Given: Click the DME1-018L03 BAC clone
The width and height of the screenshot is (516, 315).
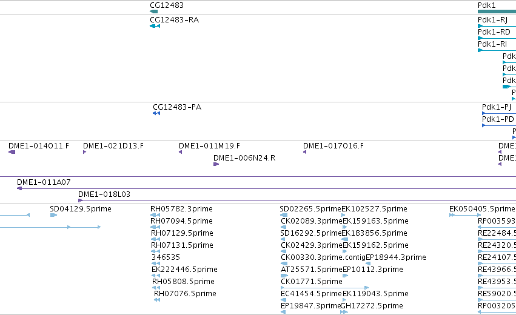Looking at the screenshot, I should [x=104, y=194].
